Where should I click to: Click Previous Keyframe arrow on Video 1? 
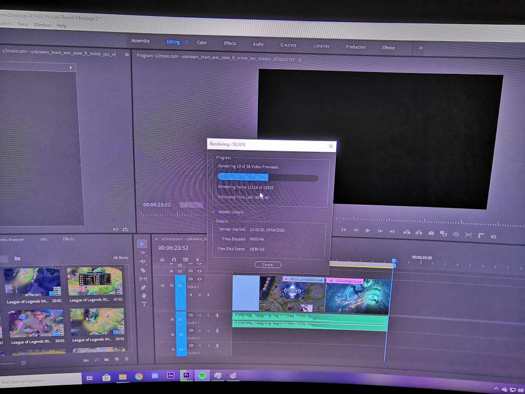[191, 295]
